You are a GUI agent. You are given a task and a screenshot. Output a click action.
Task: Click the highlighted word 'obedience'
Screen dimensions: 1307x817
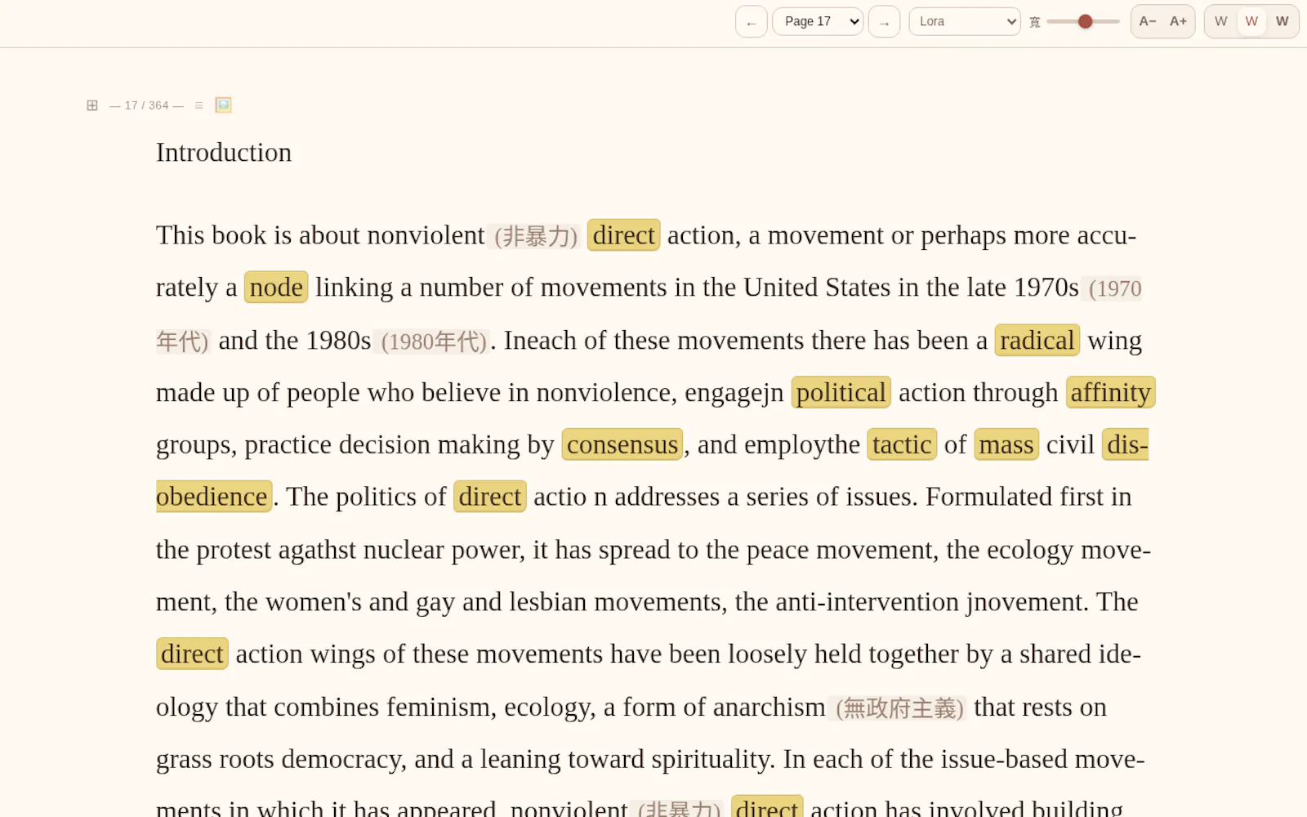[x=214, y=498]
